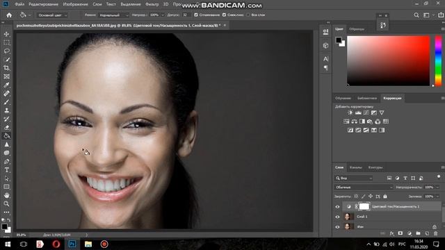This screenshot has height=250, width=445.
Task: Select the Lasso tool
Action: pos(6,51)
